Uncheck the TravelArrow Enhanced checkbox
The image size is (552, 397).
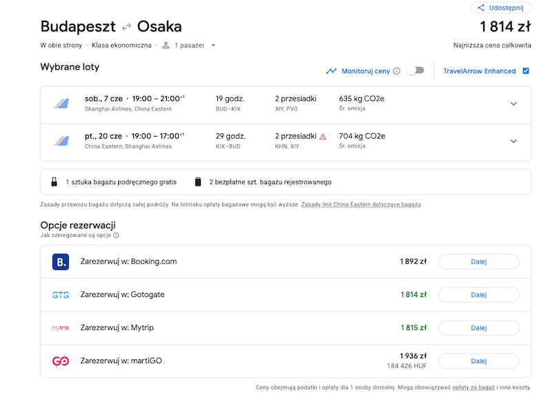[x=526, y=71]
